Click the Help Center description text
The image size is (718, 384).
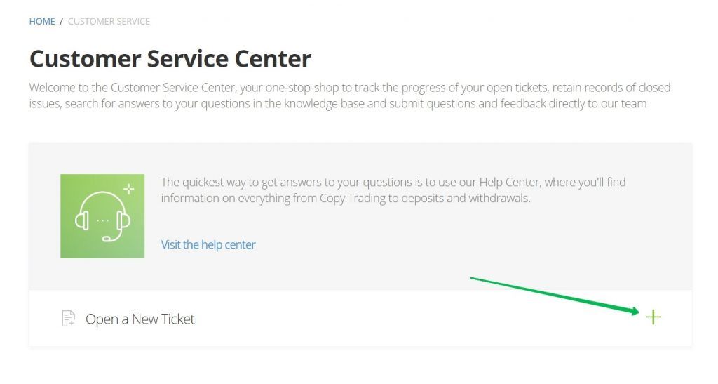coord(393,190)
